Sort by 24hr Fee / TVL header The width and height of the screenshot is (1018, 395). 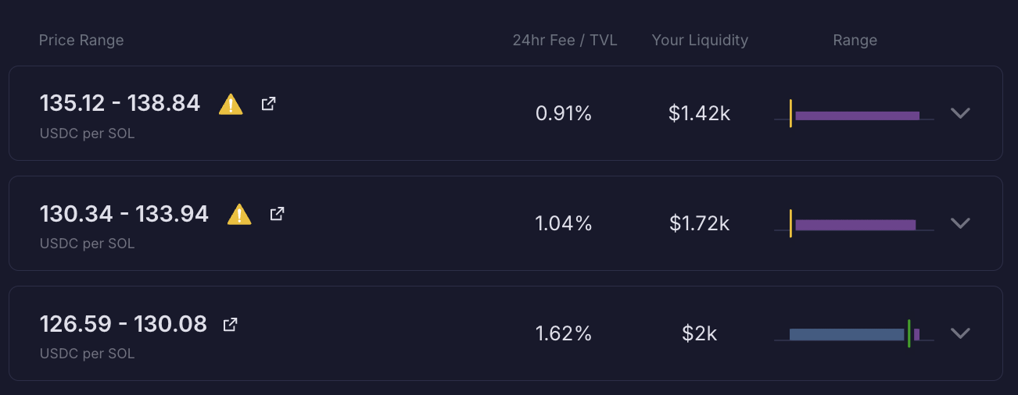point(565,41)
